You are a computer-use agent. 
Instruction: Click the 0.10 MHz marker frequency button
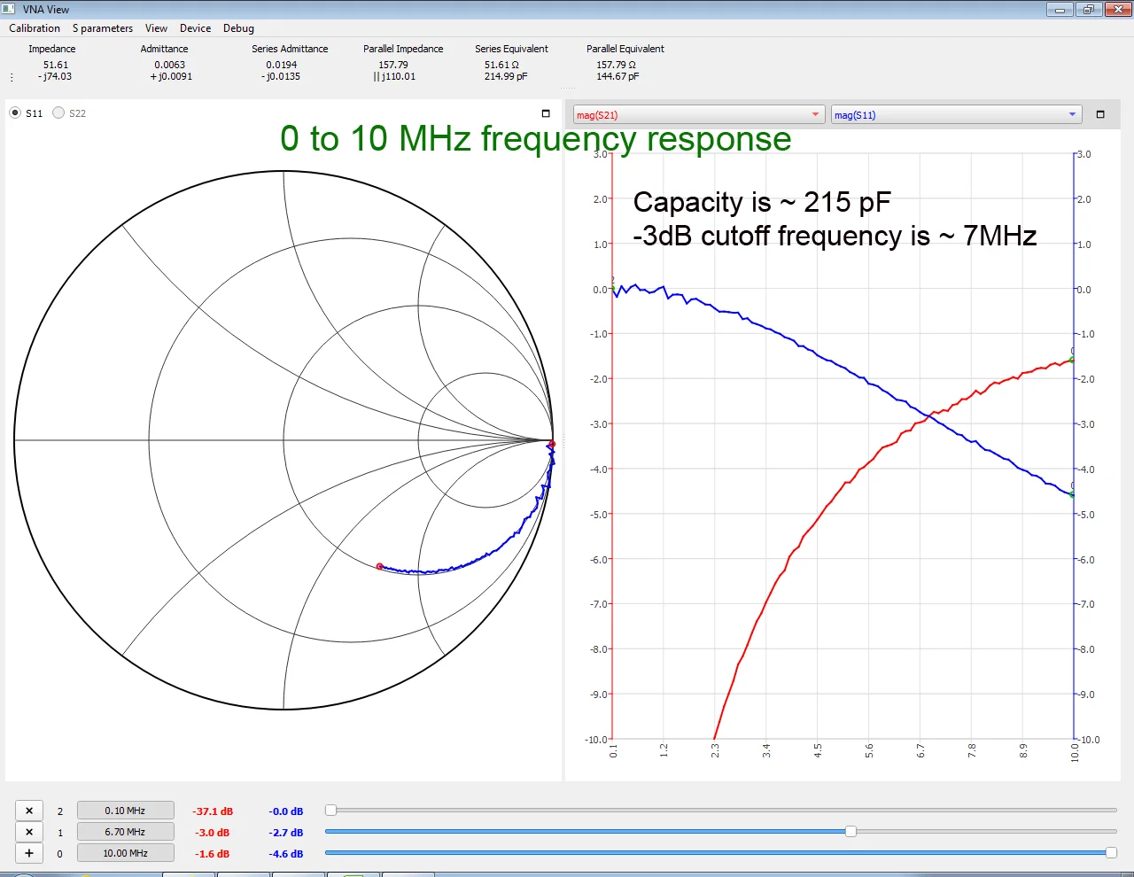pyautogui.click(x=125, y=811)
